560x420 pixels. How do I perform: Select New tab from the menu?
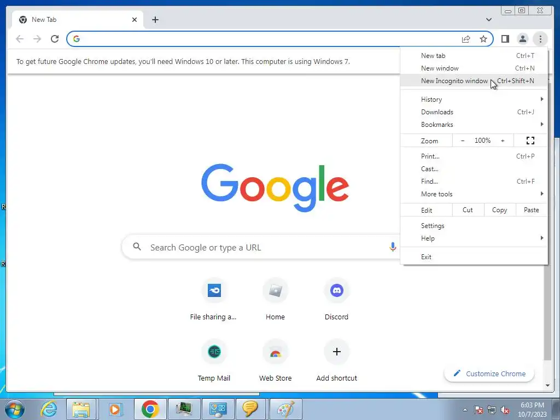point(474,56)
